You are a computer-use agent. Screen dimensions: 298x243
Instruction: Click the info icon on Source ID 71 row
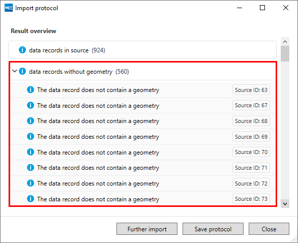coord(31,168)
